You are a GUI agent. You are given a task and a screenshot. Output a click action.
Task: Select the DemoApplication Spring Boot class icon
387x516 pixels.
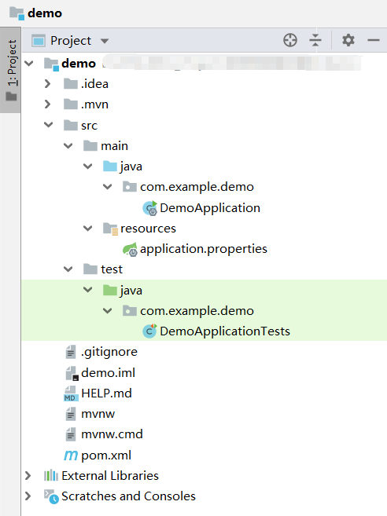point(150,208)
